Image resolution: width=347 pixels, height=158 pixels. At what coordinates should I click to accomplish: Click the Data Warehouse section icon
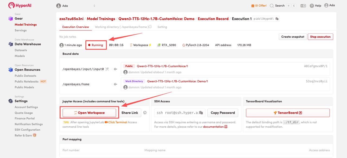point(10,44)
